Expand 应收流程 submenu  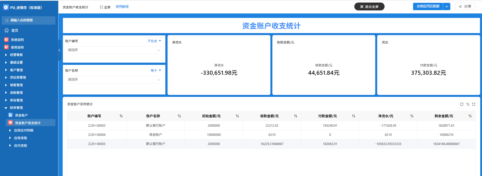tap(10, 138)
